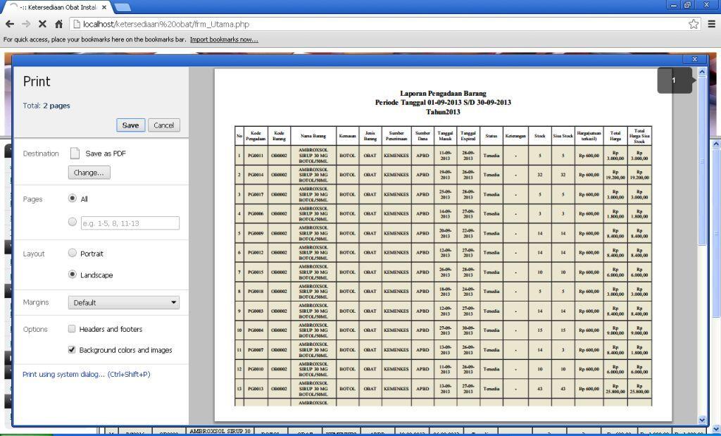This screenshot has width=721, height=436.
Task: Click the custom page range input field
Action: (x=130, y=223)
